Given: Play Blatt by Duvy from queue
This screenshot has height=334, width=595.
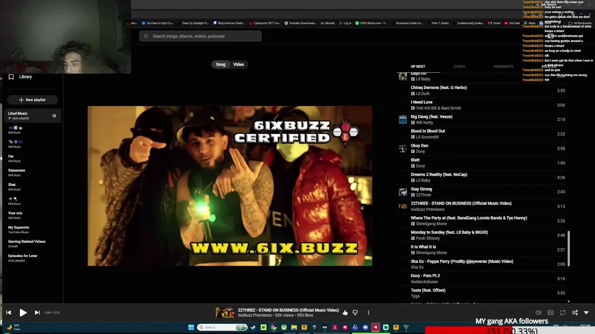Looking at the screenshot, I should (483, 163).
